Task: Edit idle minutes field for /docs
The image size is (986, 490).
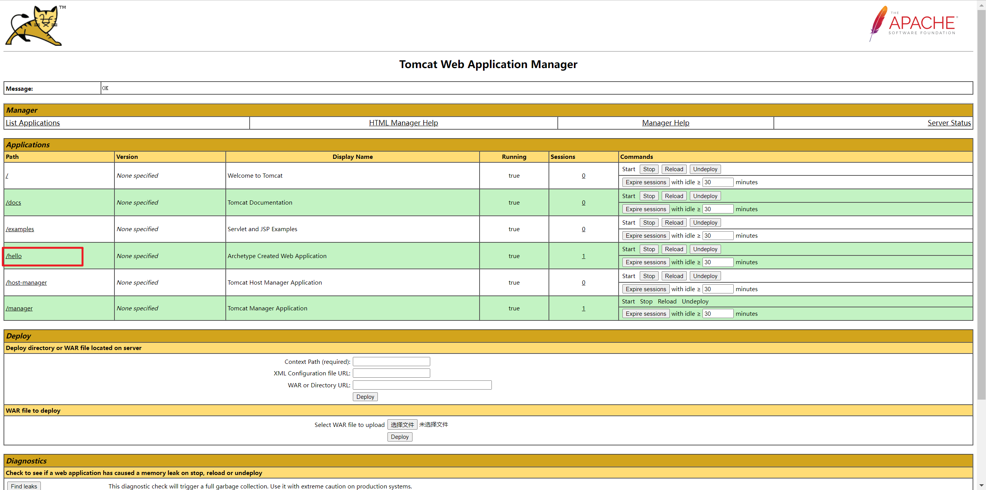Action: coord(718,209)
